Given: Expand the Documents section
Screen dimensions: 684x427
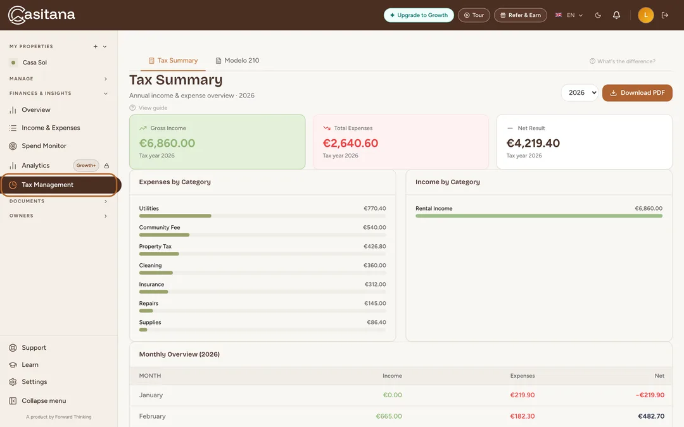Looking at the screenshot, I should [x=58, y=201].
